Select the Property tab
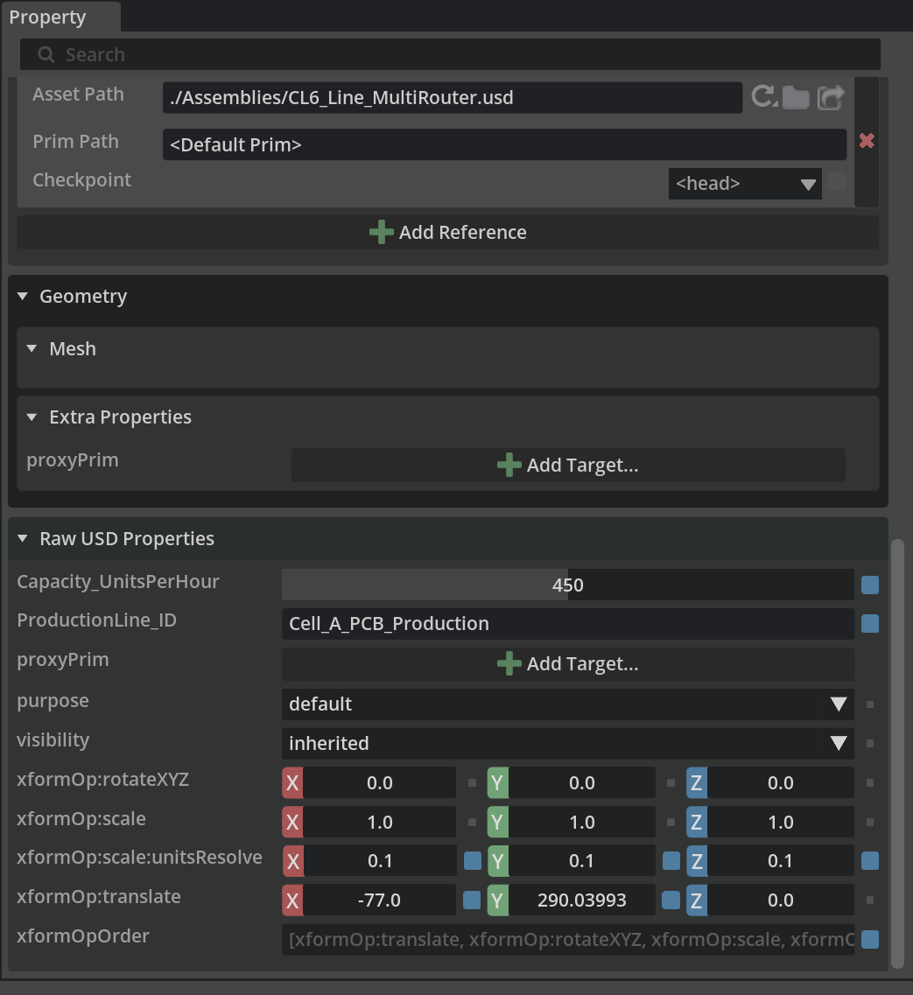Image resolution: width=913 pixels, height=995 pixels. point(48,18)
